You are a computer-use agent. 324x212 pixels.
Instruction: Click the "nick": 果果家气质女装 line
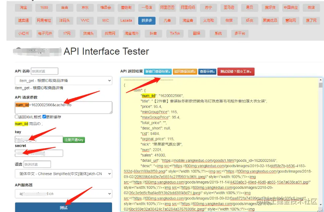(161, 144)
